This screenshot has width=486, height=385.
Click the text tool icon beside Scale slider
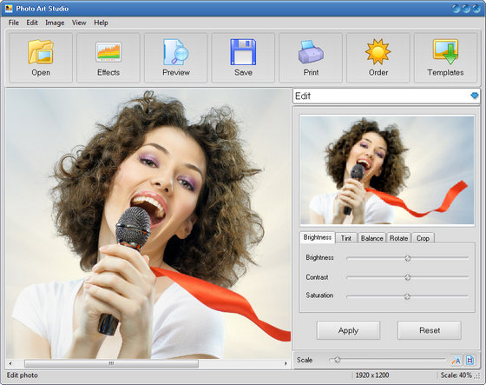pyautogui.click(x=456, y=360)
